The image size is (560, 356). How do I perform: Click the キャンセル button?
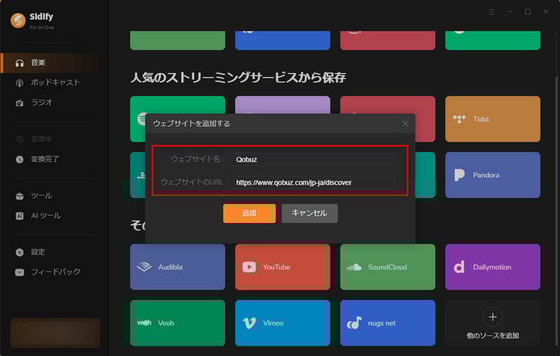click(x=309, y=213)
